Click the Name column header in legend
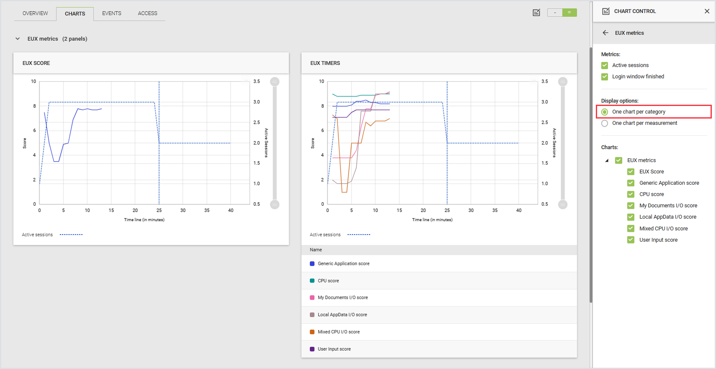 tap(316, 250)
